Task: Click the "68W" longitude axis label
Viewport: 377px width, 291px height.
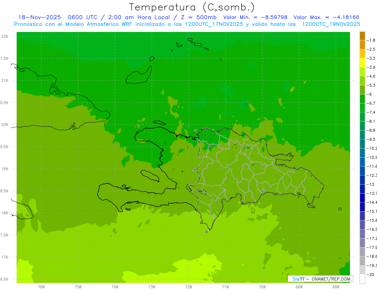Action: (x=336, y=287)
